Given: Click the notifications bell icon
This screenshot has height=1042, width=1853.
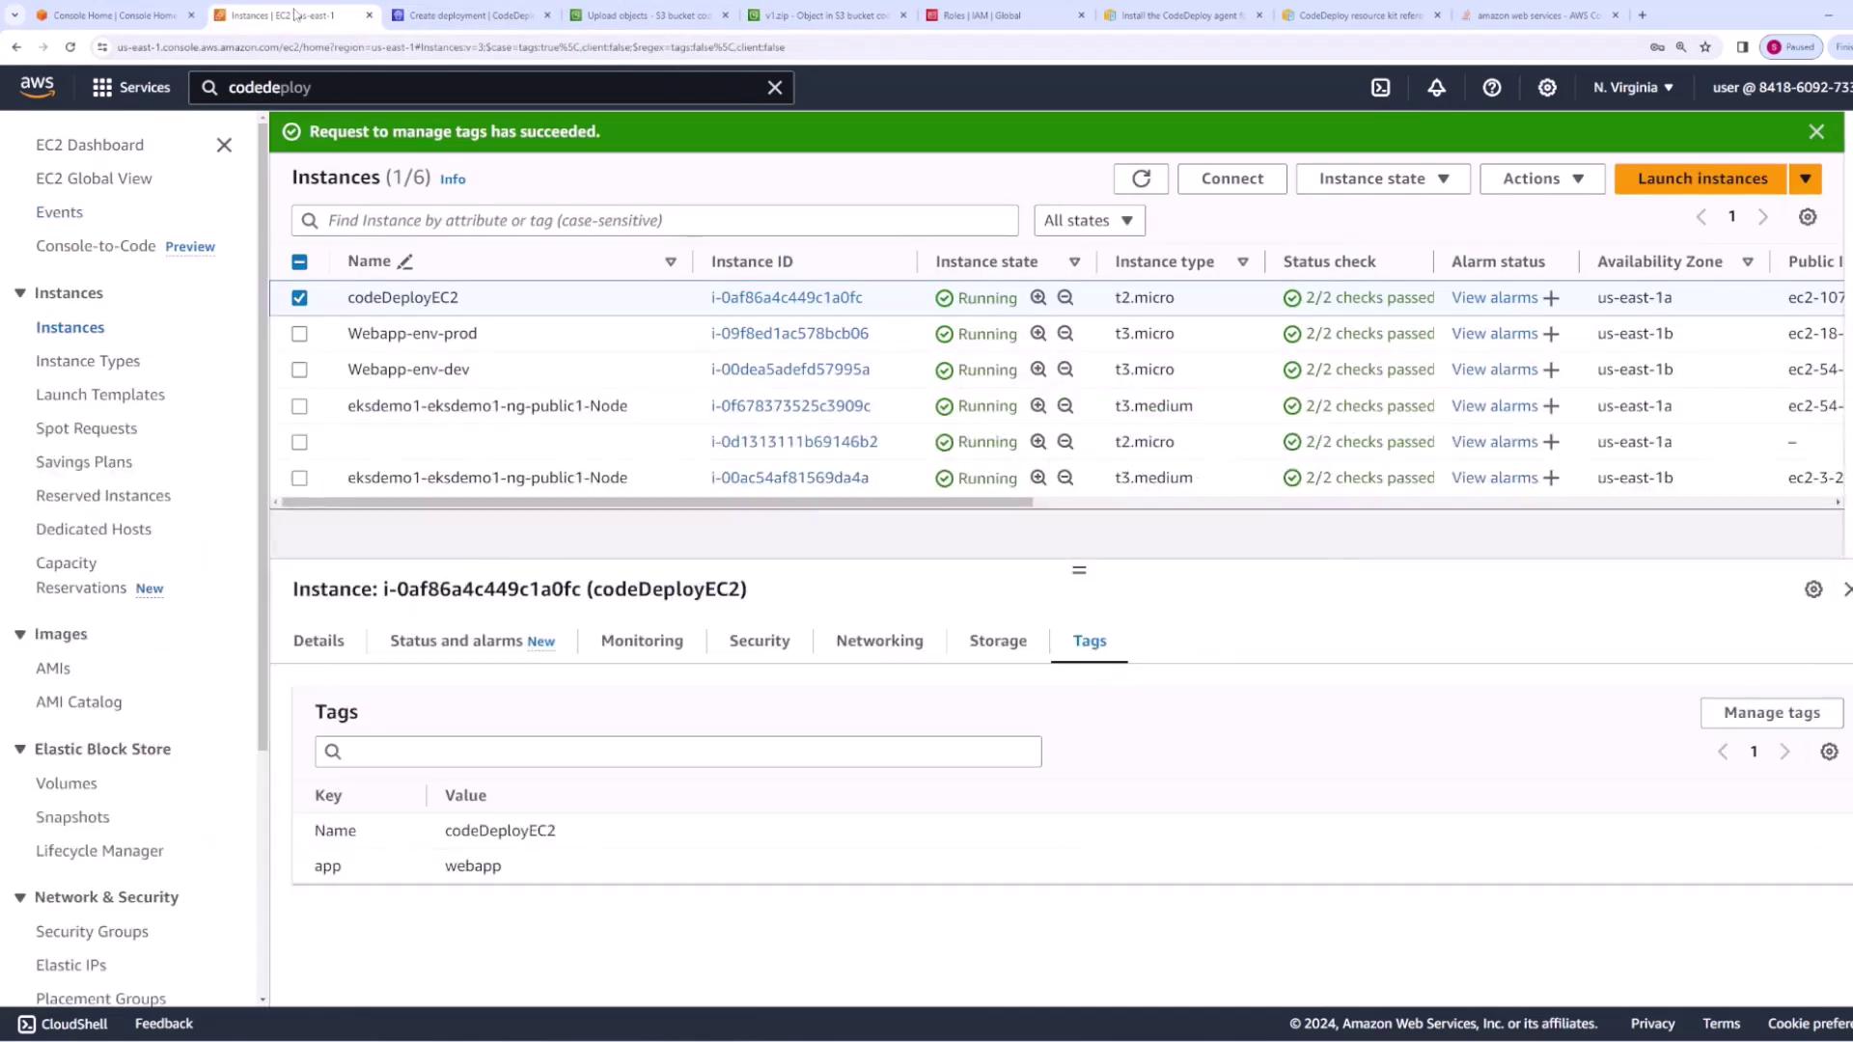Looking at the screenshot, I should [1436, 88].
